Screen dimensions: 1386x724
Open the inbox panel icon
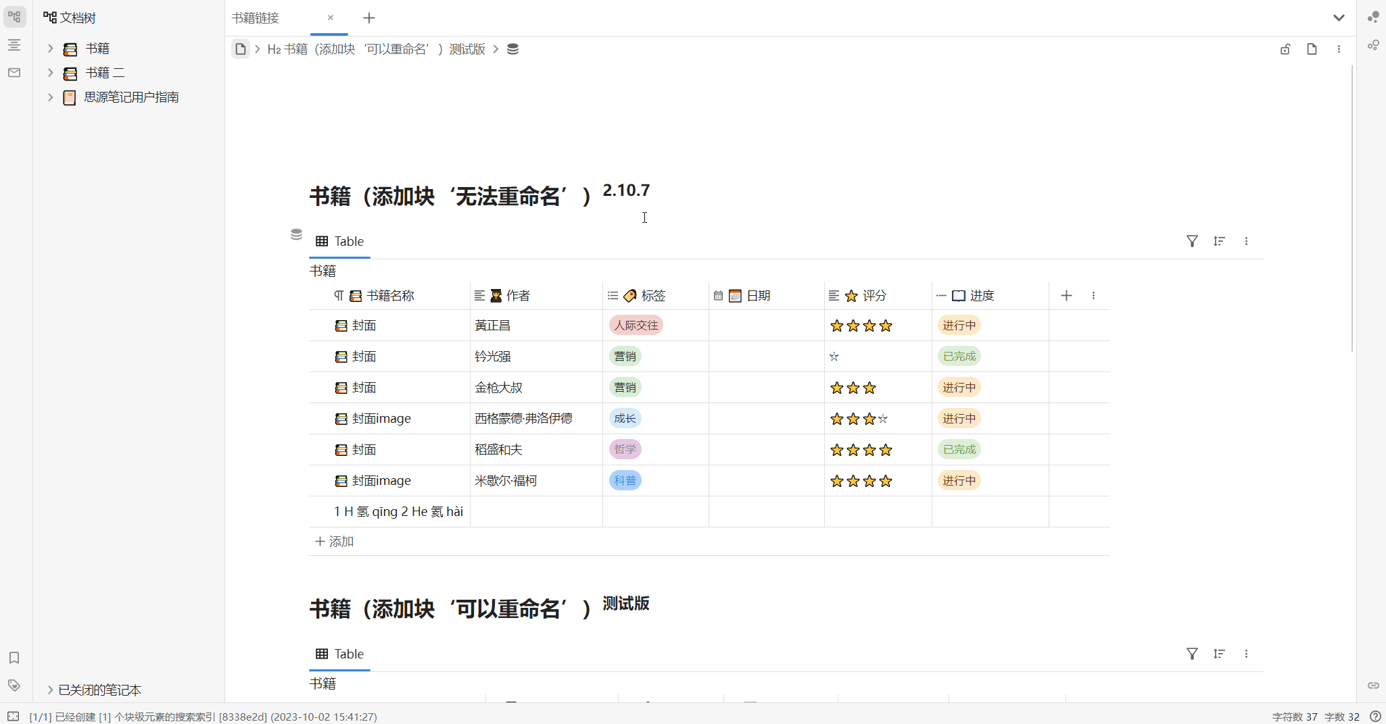click(14, 73)
